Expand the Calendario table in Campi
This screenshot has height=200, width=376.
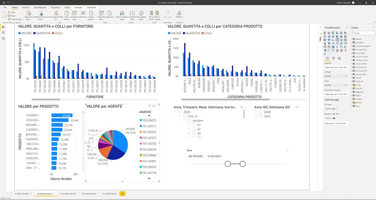tap(352, 43)
